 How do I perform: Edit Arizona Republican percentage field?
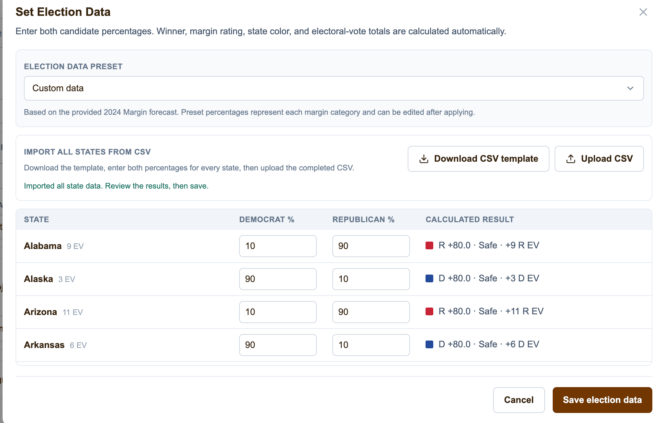click(x=371, y=312)
